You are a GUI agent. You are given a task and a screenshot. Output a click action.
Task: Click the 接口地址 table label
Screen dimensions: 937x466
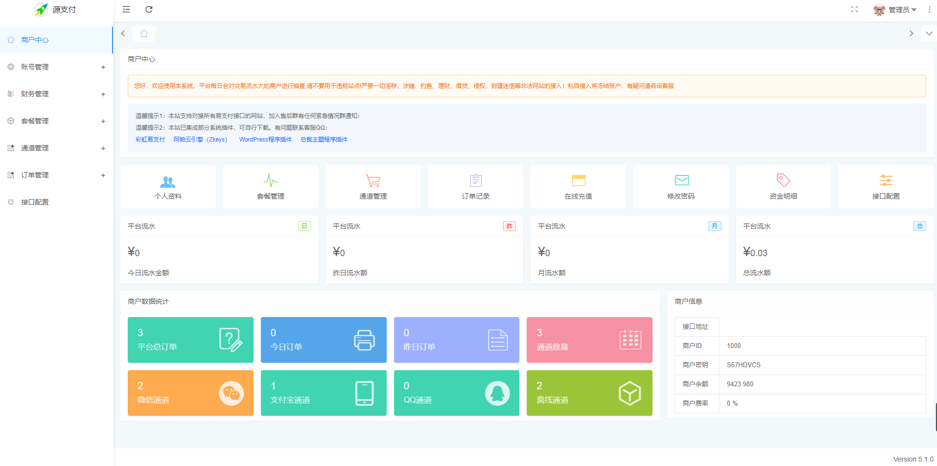coord(695,327)
